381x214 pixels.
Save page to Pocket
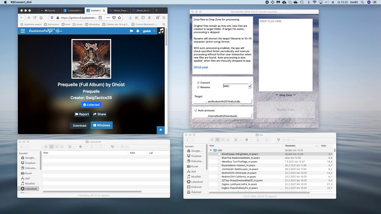(114, 18)
